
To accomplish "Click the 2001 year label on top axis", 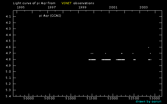I will coord(113,7).
